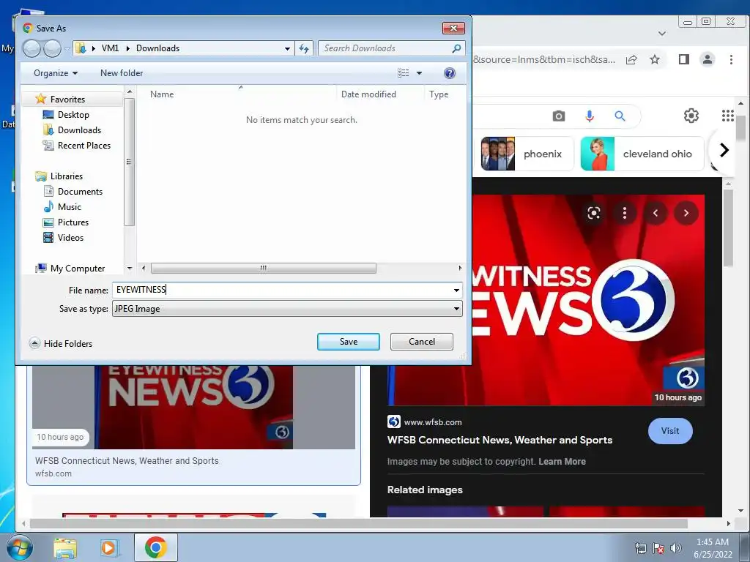Click the blue Google search magnifier icon
750x562 pixels.
[620, 116]
